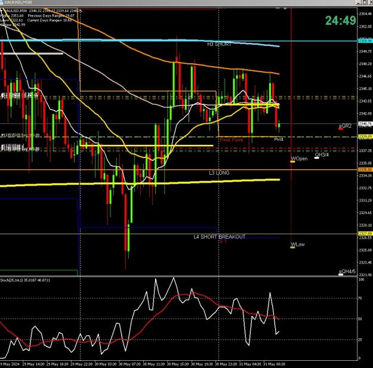Minimize the XAUUSD,M30 chart window
373x368 pixels.
pos(358,2)
